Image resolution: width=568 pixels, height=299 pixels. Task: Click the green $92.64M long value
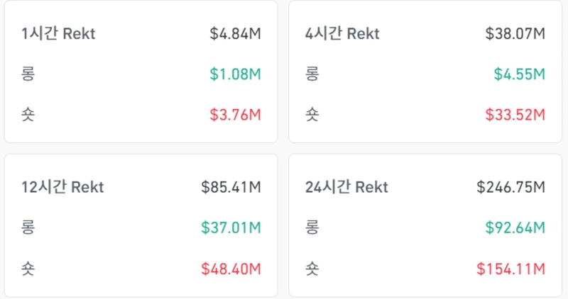coord(515,228)
